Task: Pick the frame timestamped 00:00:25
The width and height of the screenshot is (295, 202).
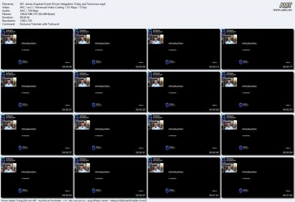Action: coord(110,92)
